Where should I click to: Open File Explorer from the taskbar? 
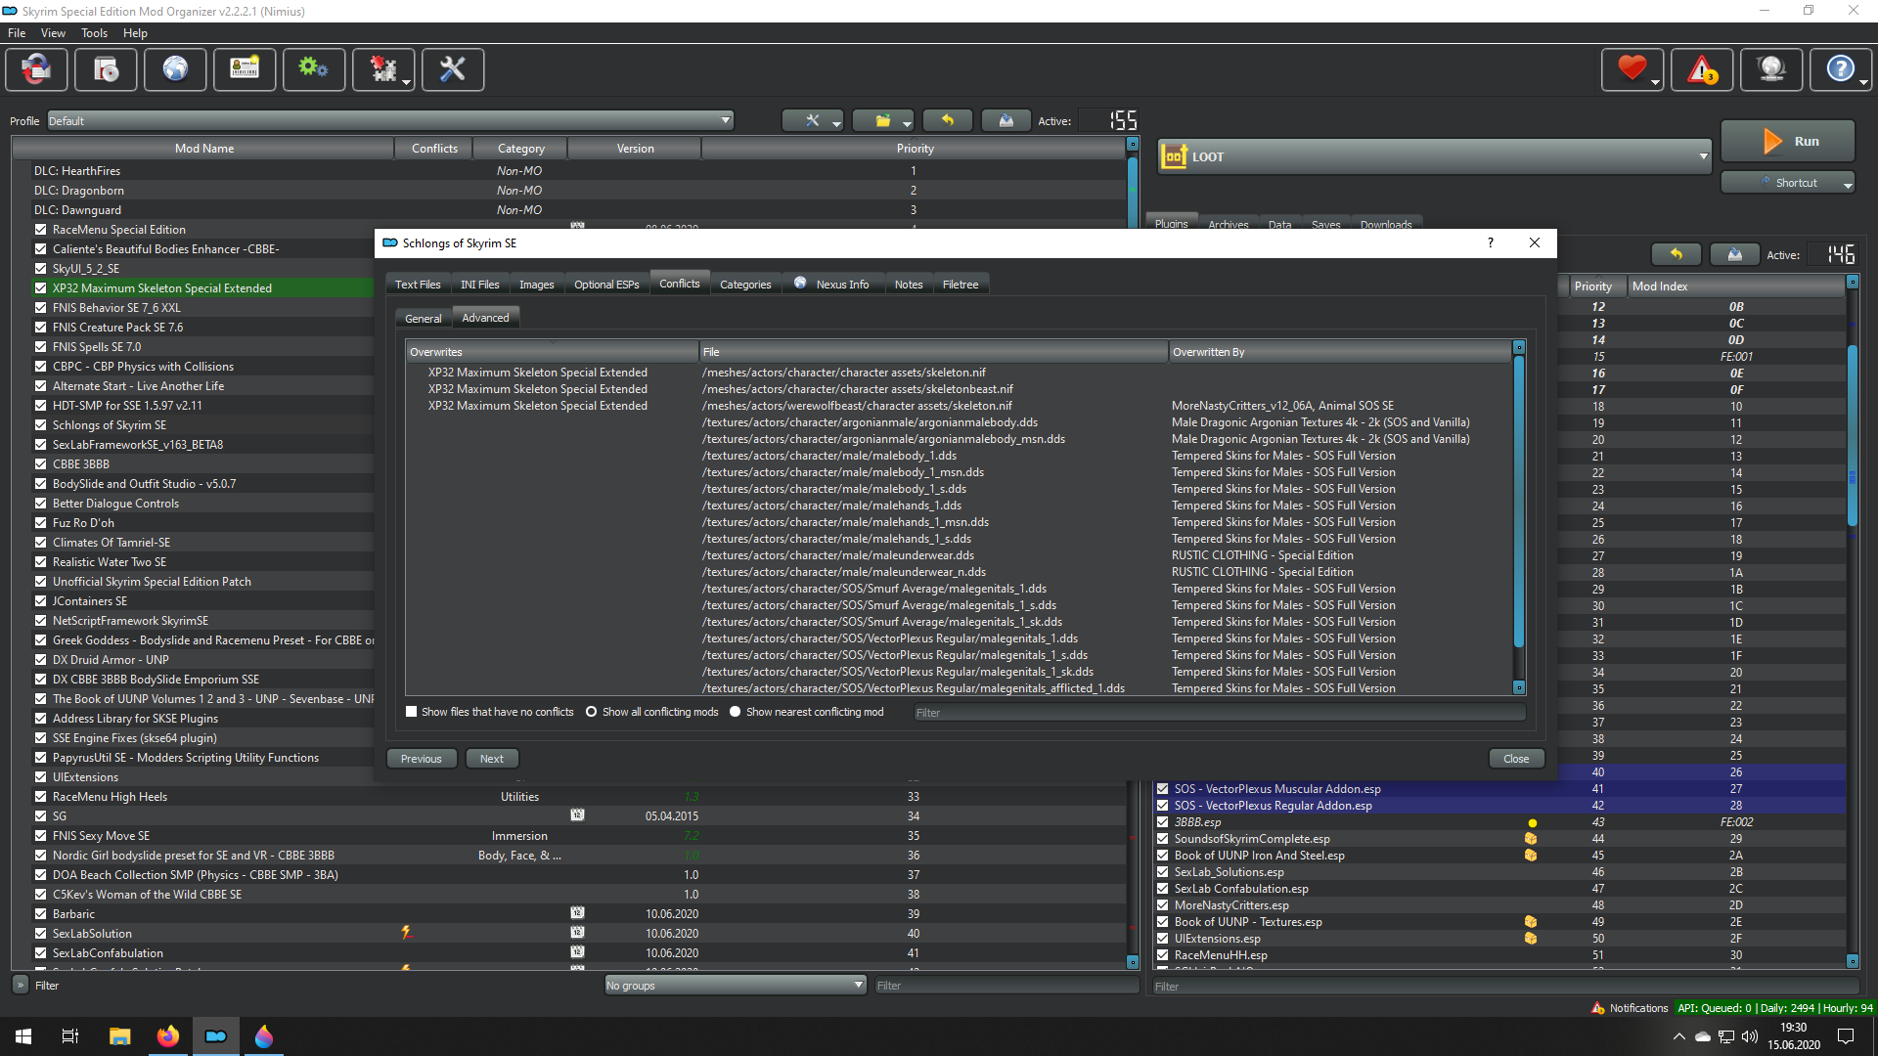coord(119,1036)
